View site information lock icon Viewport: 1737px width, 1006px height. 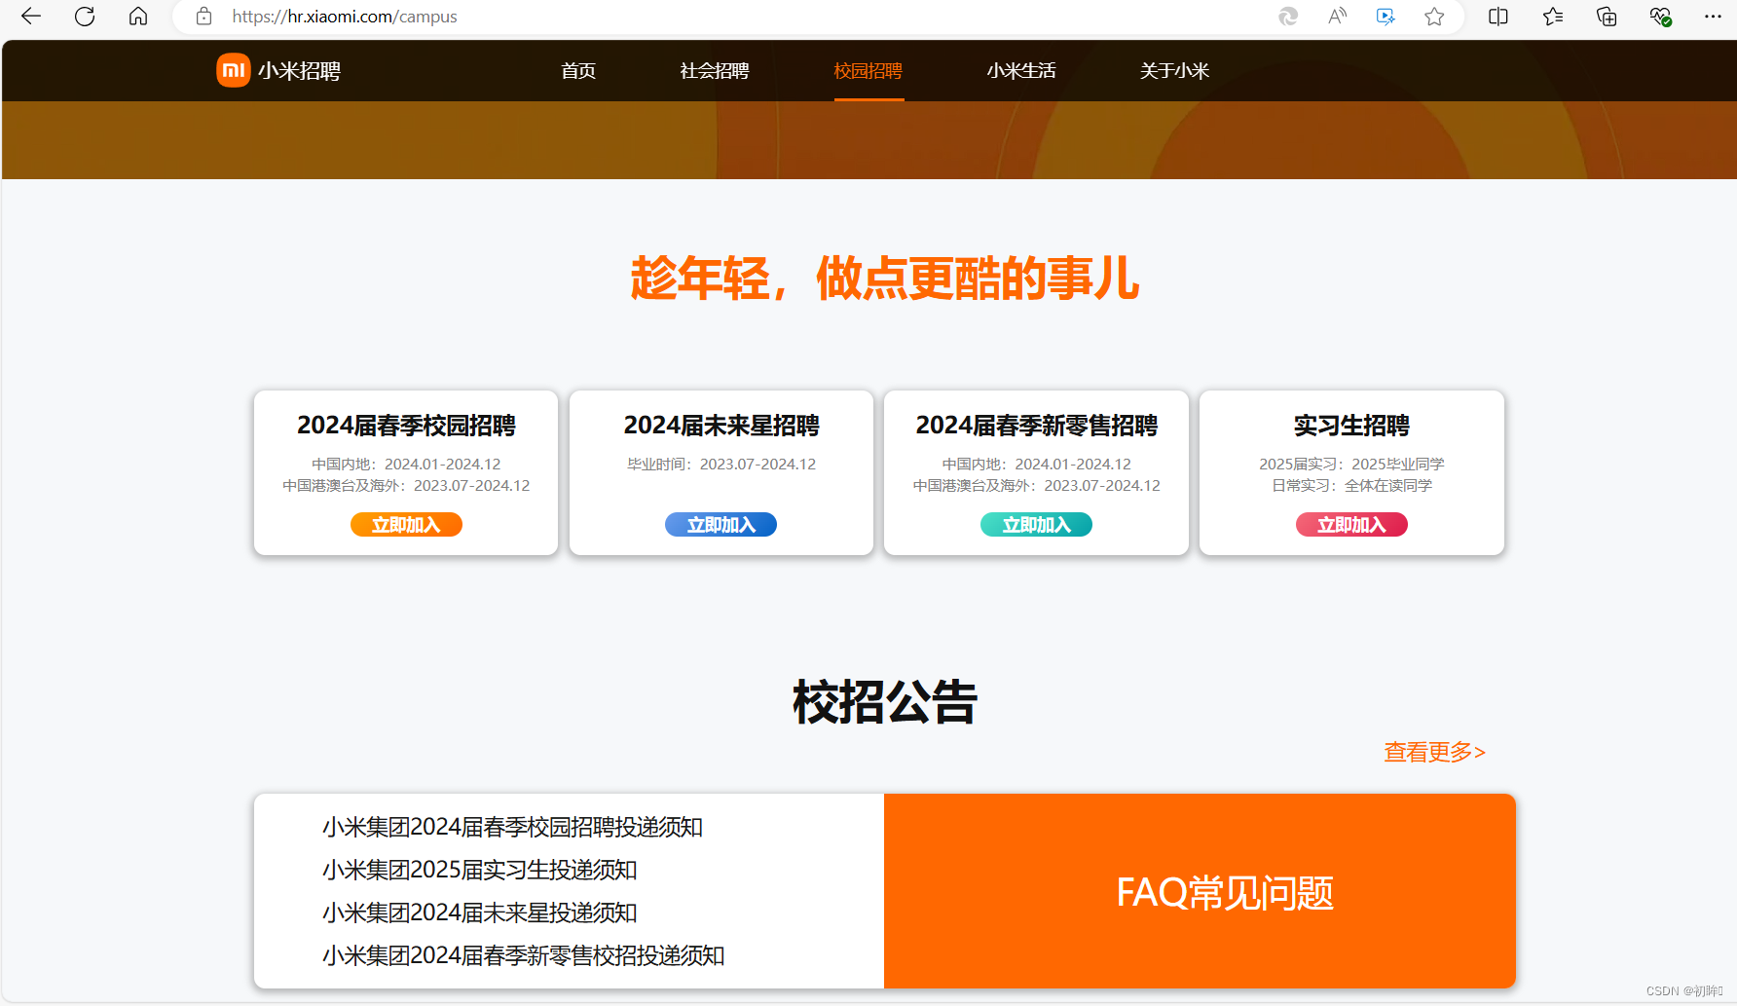pyautogui.click(x=203, y=17)
